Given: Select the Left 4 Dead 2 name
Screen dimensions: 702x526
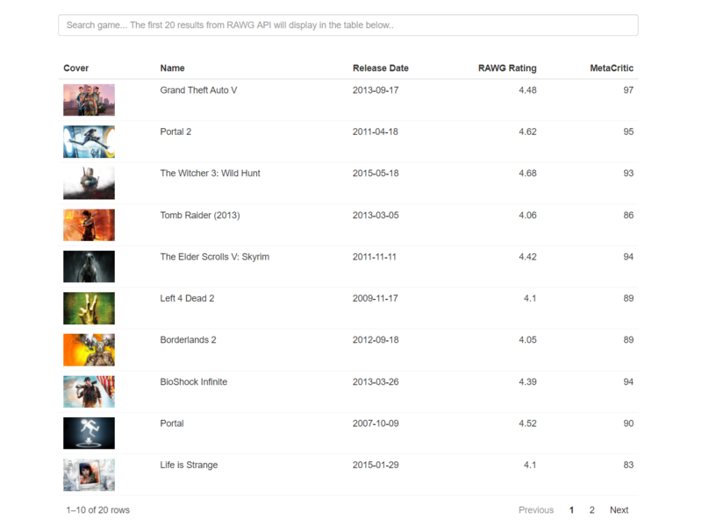Looking at the screenshot, I should (x=187, y=298).
